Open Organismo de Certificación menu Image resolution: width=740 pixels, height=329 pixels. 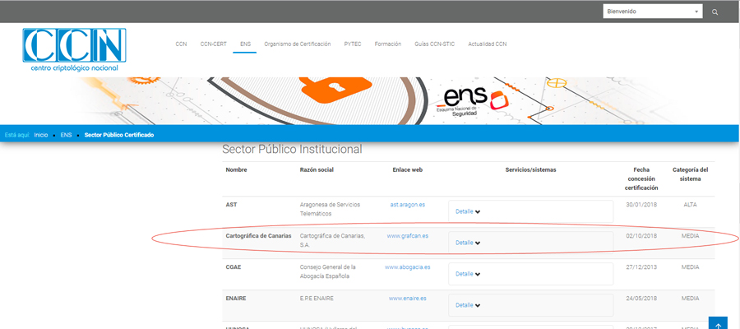pyautogui.click(x=297, y=44)
